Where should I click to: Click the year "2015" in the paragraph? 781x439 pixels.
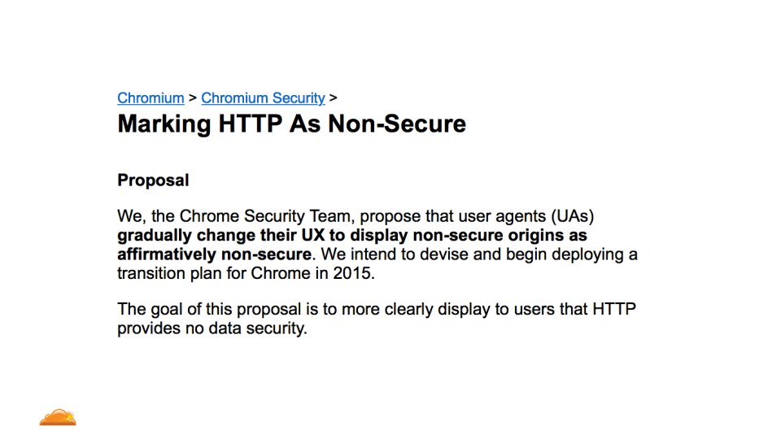[352, 273]
